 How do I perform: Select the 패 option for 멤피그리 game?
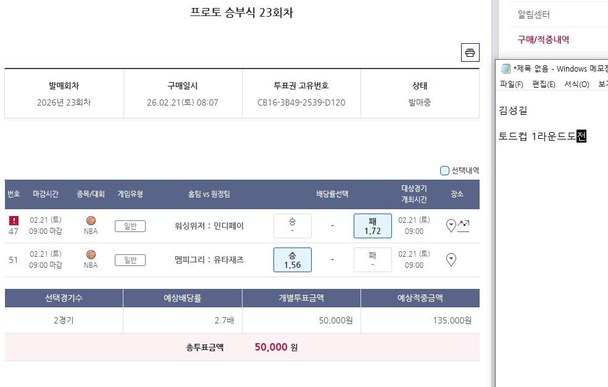[372, 260]
